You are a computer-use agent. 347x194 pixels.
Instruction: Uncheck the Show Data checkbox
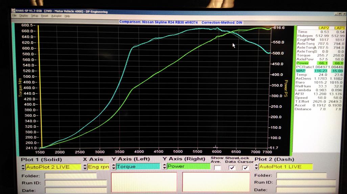232,168
